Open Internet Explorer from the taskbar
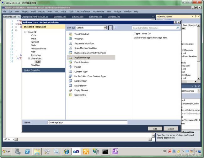The image size is (204, 158). (67, 151)
